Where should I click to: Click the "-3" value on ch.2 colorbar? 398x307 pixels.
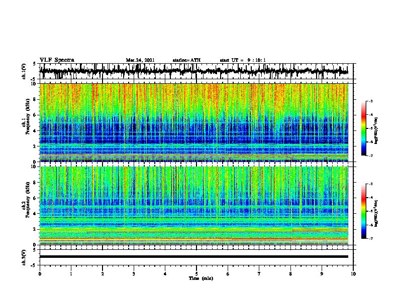pyautogui.click(x=371, y=184)
